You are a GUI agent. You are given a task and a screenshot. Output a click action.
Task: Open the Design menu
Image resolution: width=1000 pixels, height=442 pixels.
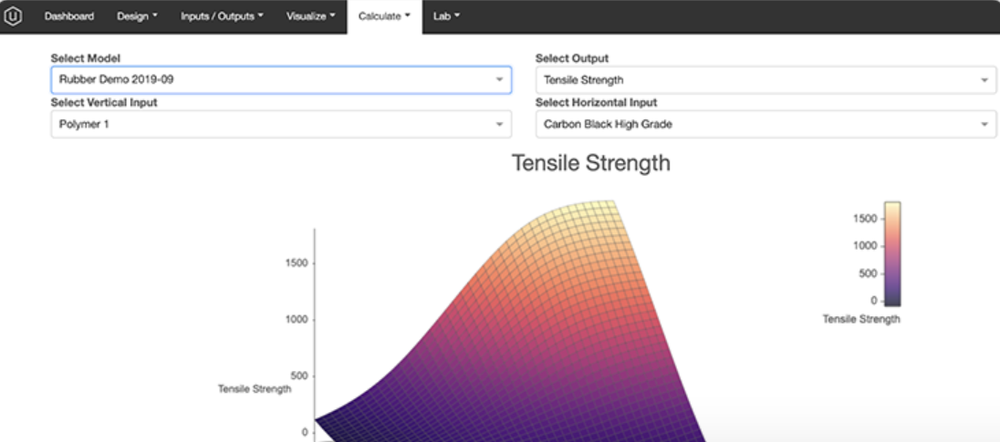click(x=137, y=16)
